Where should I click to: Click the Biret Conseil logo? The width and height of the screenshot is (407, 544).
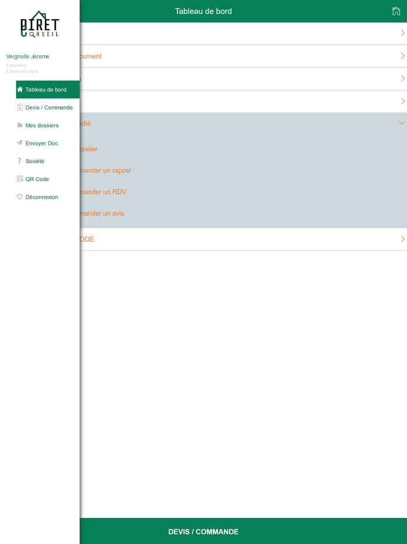point(40,24)
